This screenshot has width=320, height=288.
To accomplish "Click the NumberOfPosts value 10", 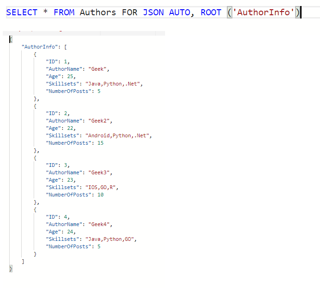I will point(100,195).
